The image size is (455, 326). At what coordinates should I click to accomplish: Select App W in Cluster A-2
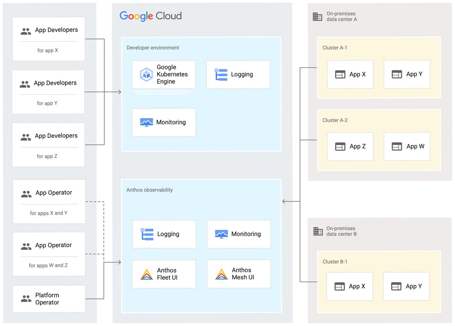(x=407, y=146)
